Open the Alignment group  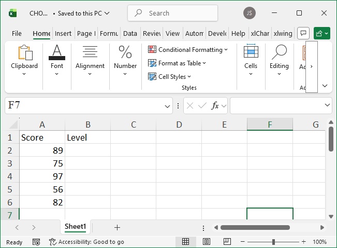(x=90, y=60)
